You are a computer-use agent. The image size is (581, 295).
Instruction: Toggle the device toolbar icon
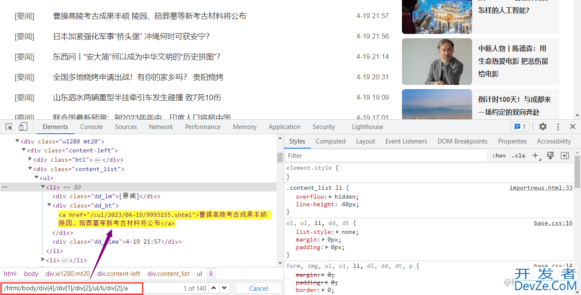point(23,126)
